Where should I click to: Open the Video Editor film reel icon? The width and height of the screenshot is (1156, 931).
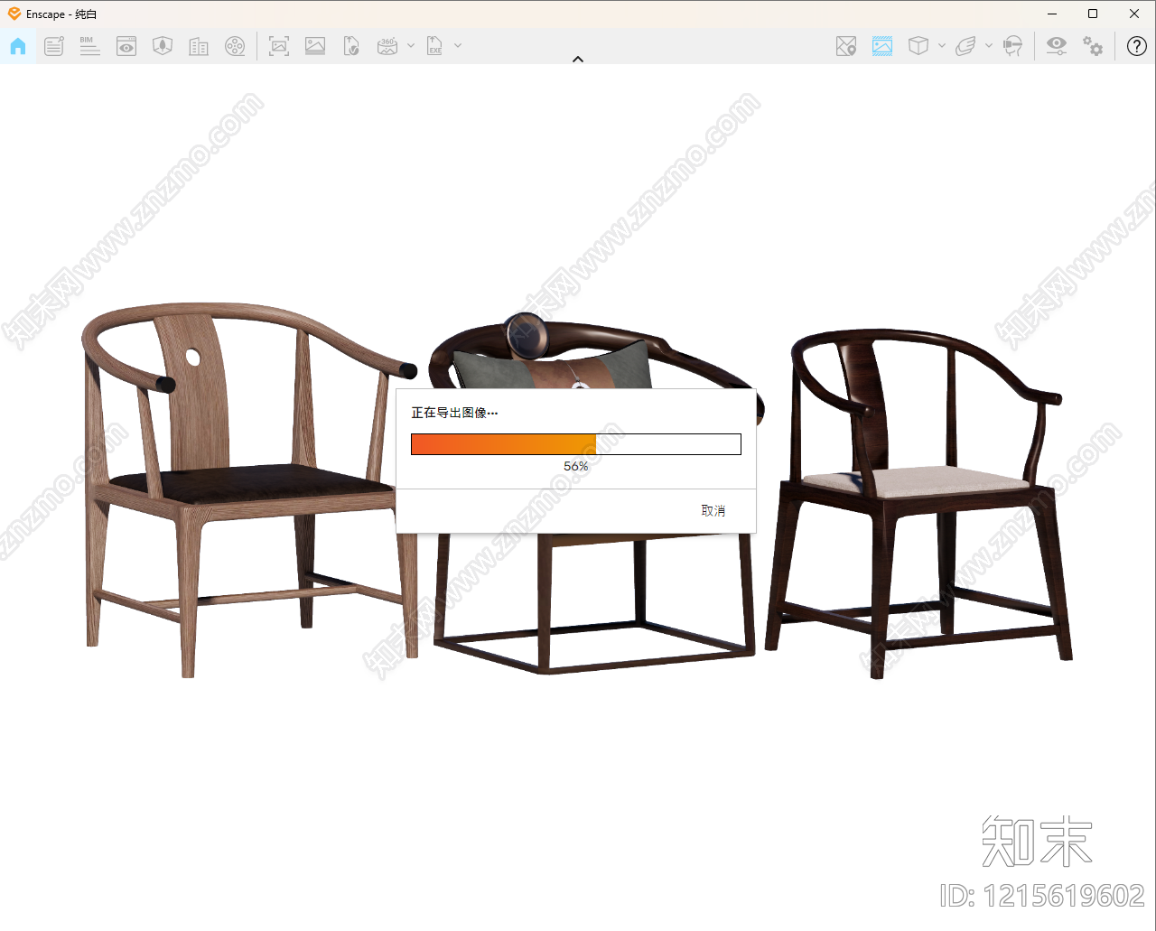tap(235, 46)
